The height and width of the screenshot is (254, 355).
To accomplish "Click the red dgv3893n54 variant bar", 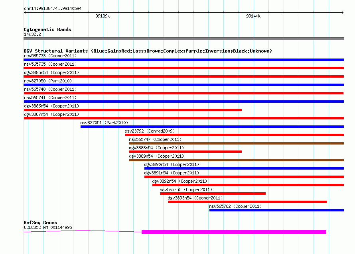I will click(247, 202).
